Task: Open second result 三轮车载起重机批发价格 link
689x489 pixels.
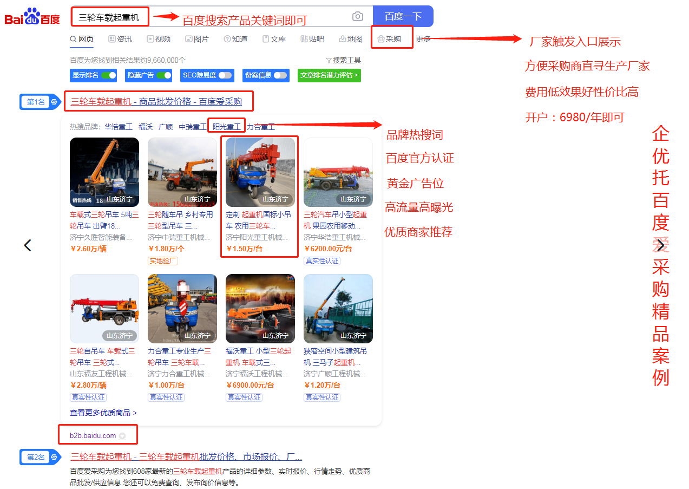Action: coord(187,457)
